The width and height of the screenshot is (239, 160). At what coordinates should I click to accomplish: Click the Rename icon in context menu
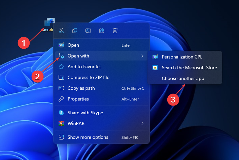tap(88, 31)
